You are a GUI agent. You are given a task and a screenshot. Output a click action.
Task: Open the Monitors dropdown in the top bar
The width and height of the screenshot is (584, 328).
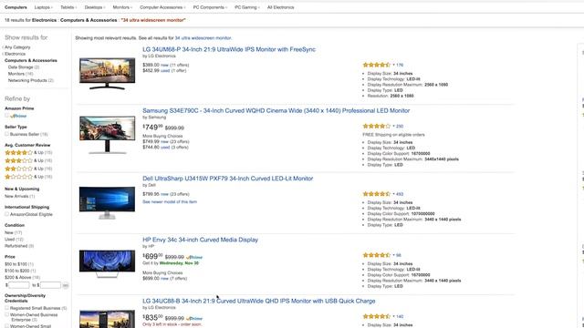point(122,7)
